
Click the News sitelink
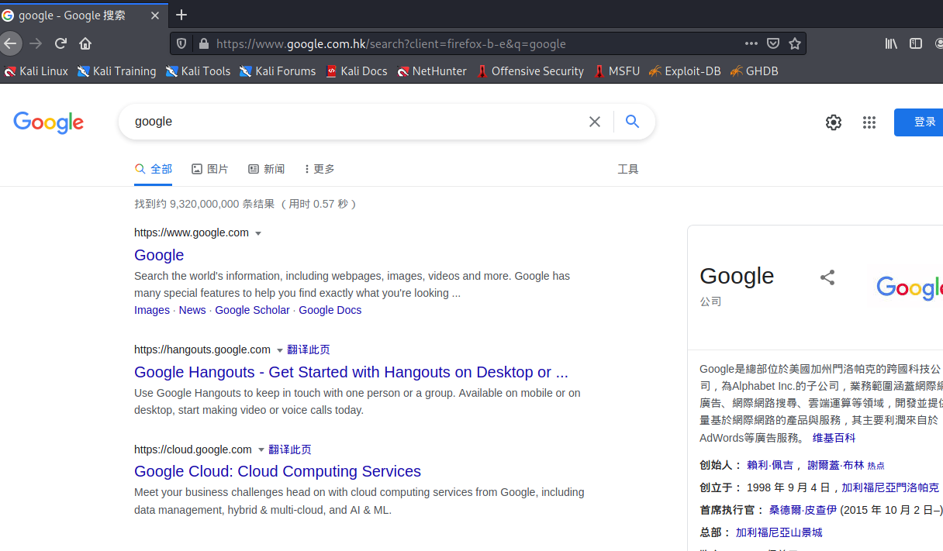[192, 310]
